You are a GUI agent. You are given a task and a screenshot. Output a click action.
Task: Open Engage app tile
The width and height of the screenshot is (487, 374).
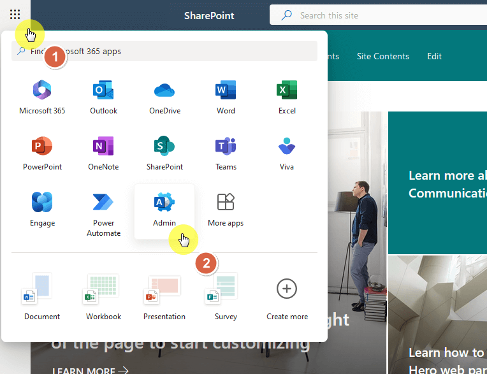click(x=42, y=211)
